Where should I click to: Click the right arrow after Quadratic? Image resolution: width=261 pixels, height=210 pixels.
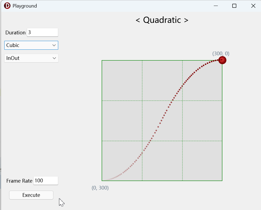coord(186,20)
